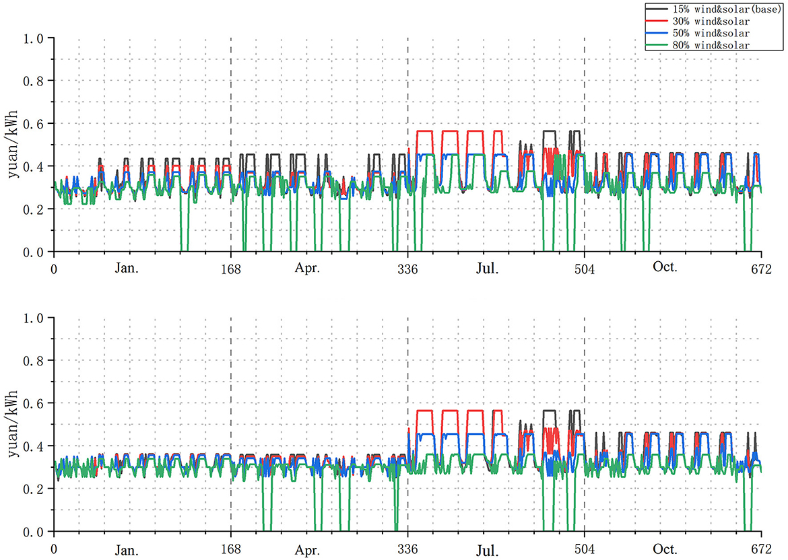
Task: Click the "Apr." label on the top chart
Action: coord(307,268)
